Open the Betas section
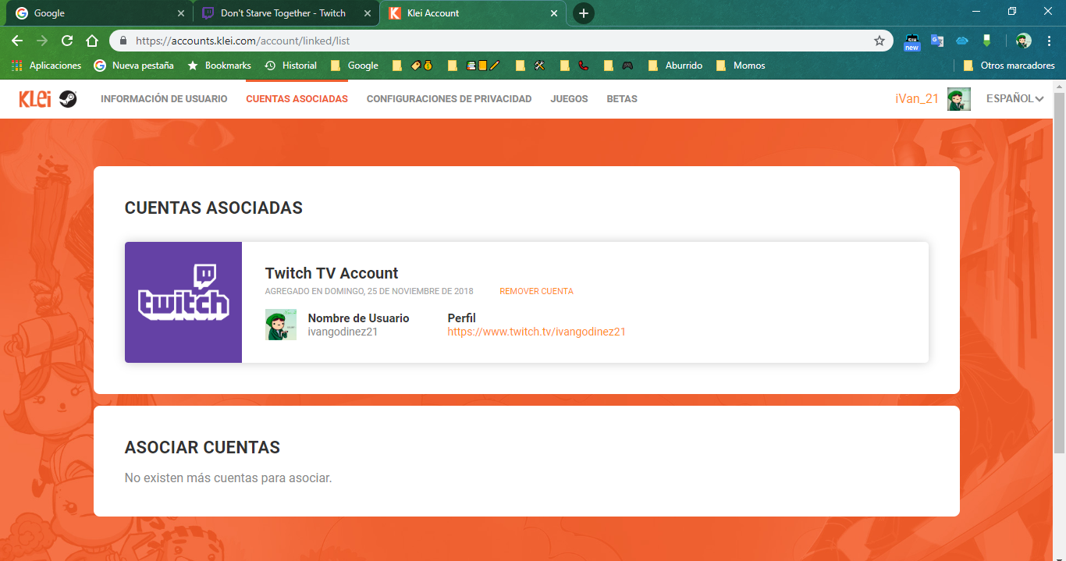1066x561 pixels. click(622, 99)
